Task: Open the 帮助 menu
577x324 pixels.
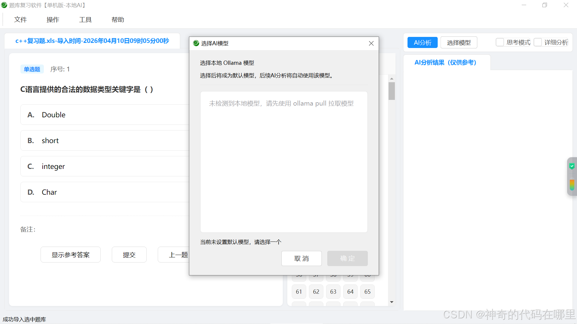Action: pos(118,19)
